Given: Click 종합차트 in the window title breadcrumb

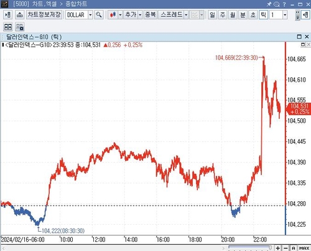Looking at the screenshot, I should tap(77, 4).
